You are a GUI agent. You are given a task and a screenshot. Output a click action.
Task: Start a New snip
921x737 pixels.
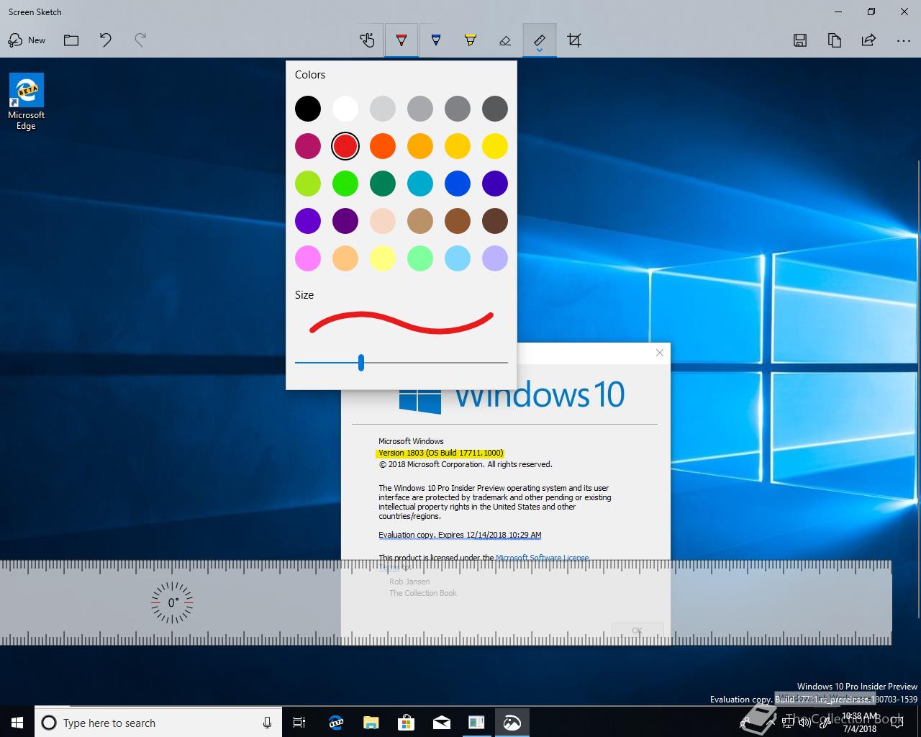27,40
